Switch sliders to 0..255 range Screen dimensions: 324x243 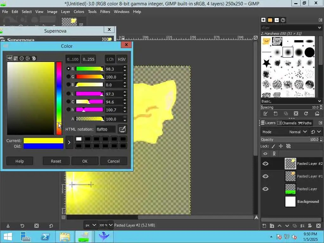coord(89,59)
